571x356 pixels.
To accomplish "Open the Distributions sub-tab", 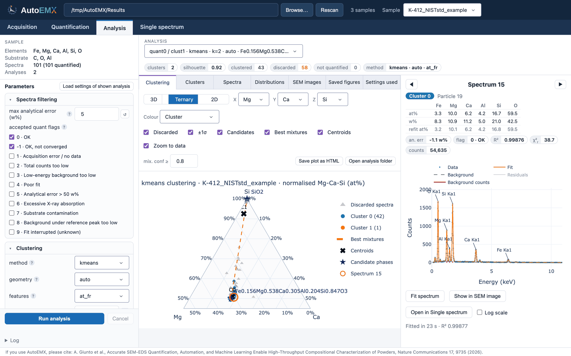I will pos(269,82).
